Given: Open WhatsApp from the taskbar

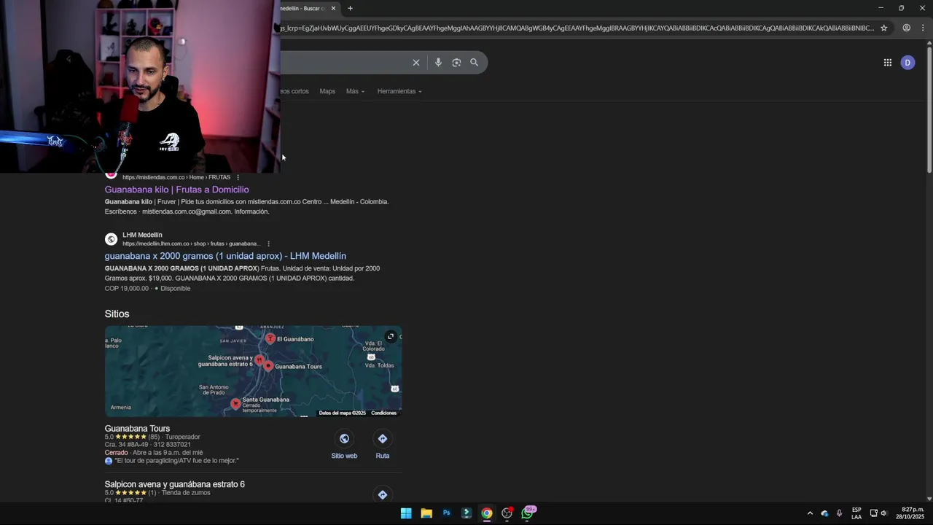Looking at the screenshot, I should pyautogui.click(x=528, y=513).
